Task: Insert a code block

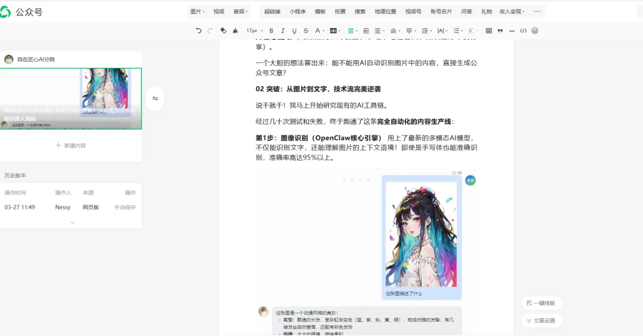Action: (x=523, y=31)
